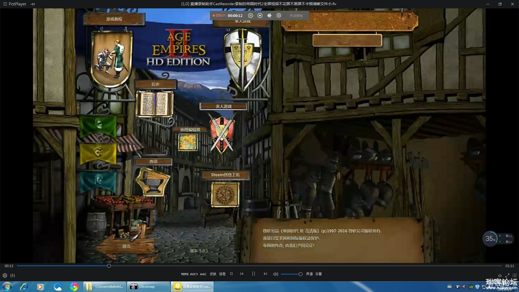Show the playlist panel icon
Screen dimensions: 519x292
tap(514, 276)
